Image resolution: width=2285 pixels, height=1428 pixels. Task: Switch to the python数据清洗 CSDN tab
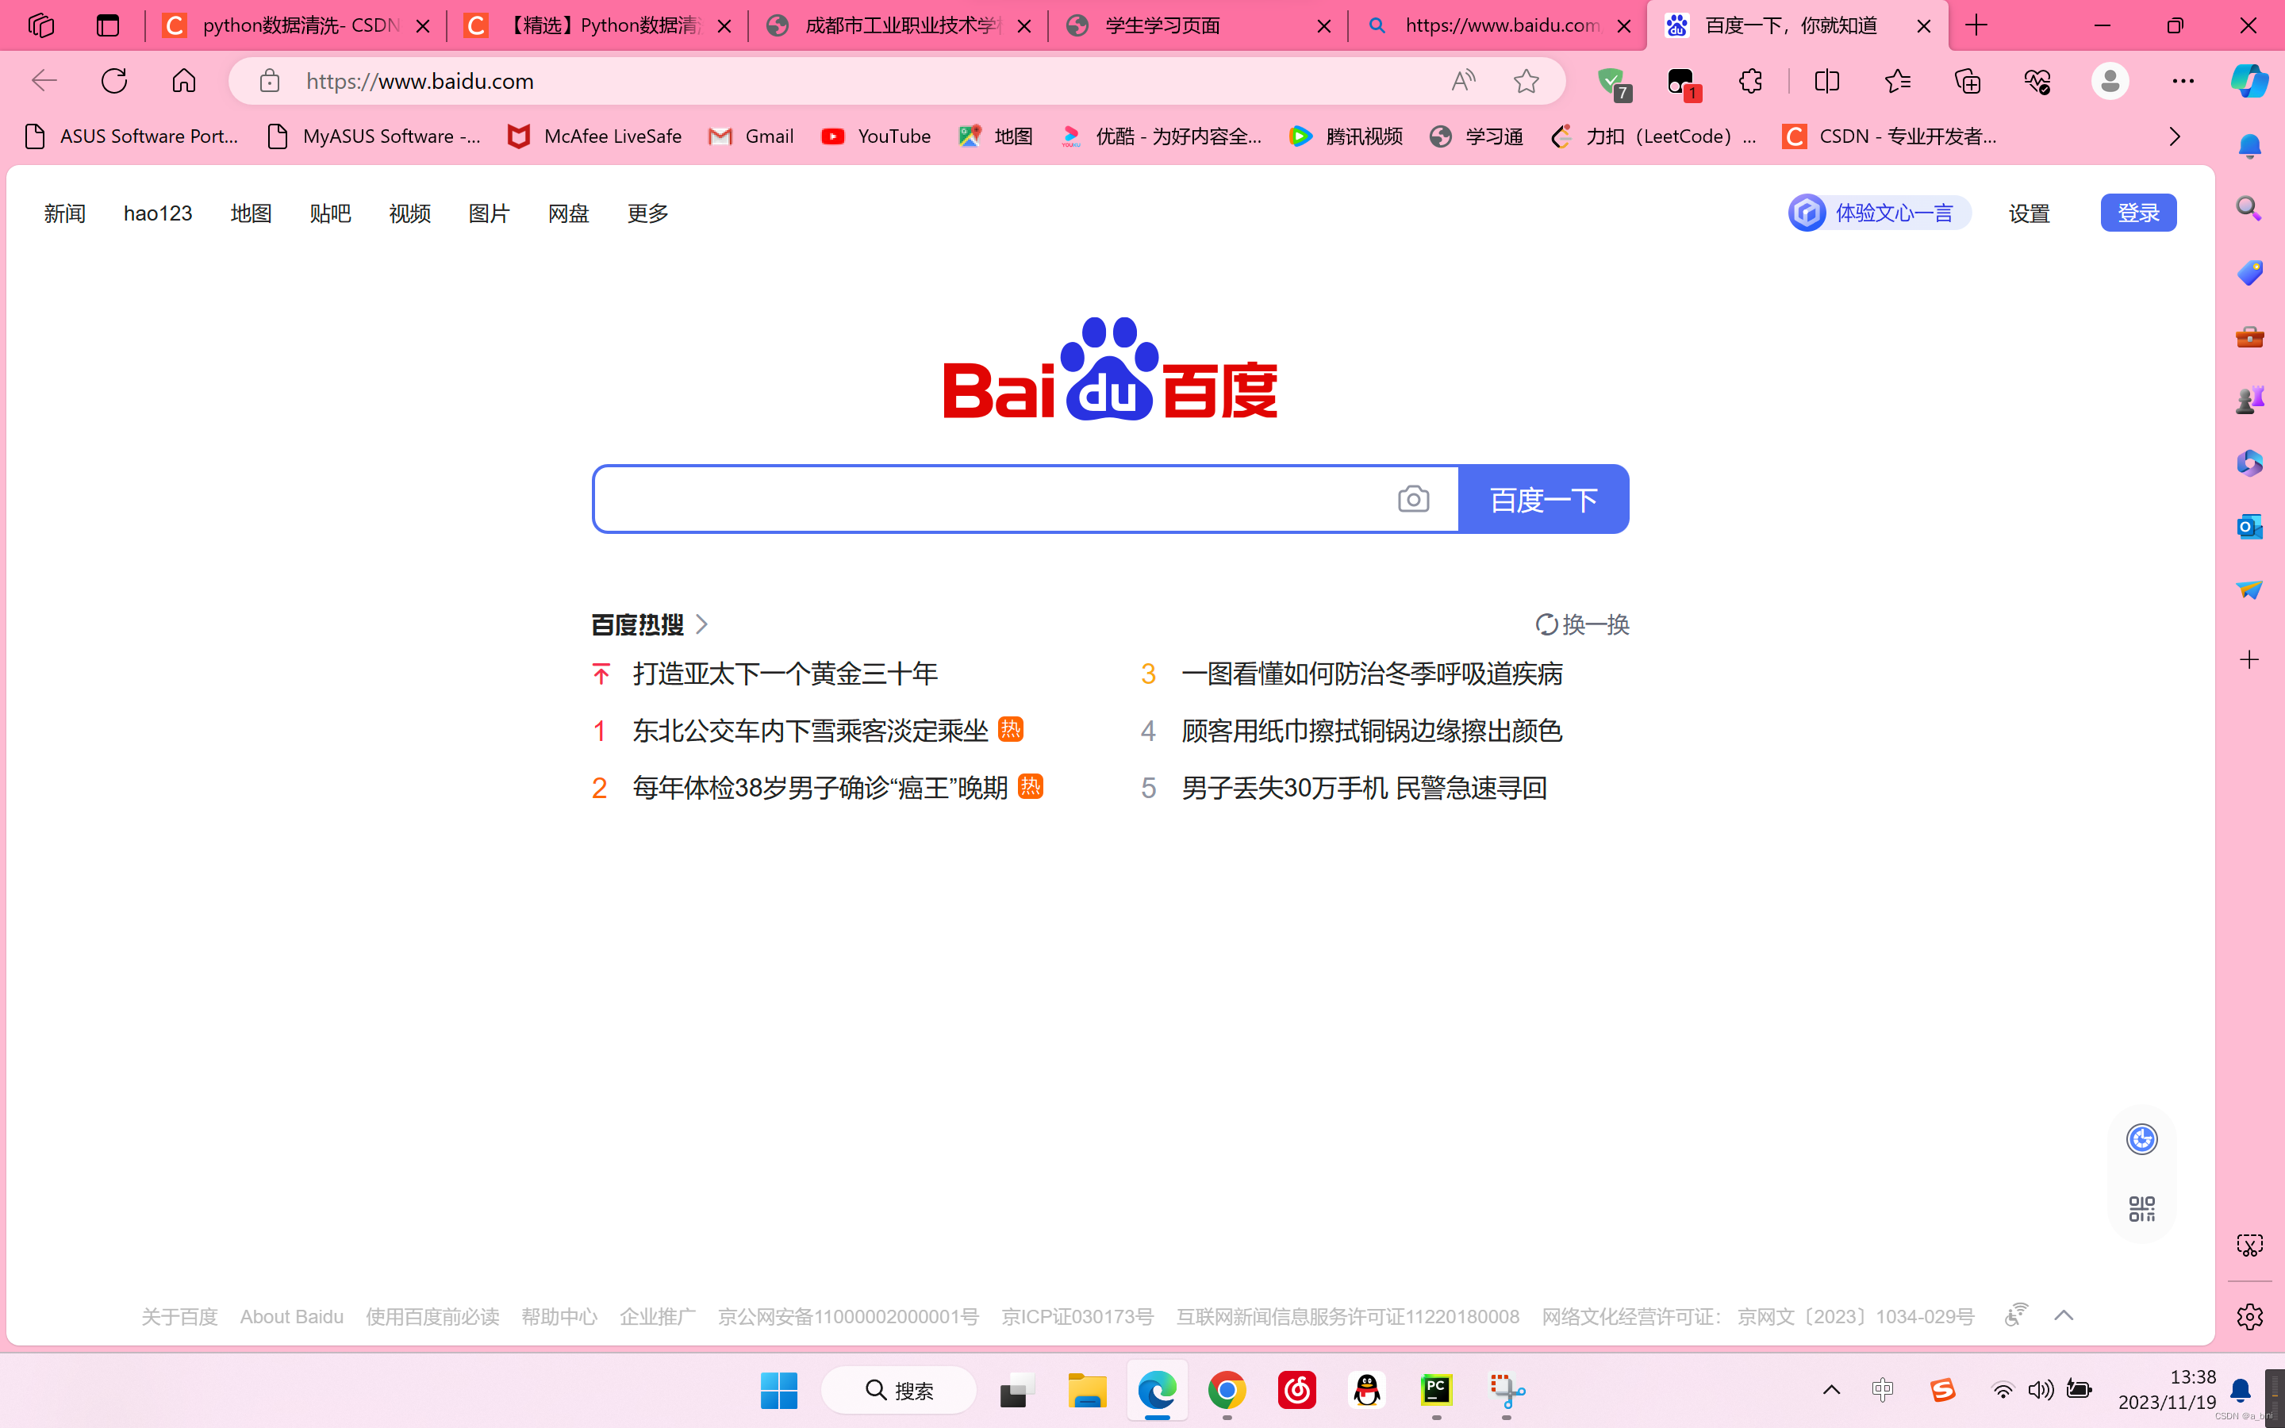coord(293,25)
